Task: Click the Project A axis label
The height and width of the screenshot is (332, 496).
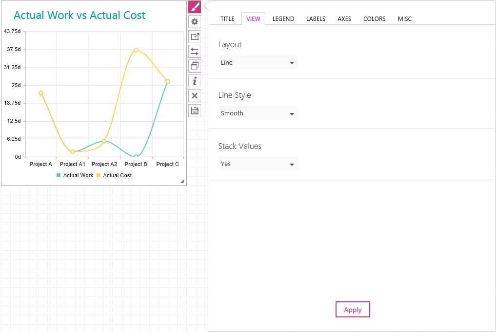Action: pyautogui.click(x=41, y=164)
